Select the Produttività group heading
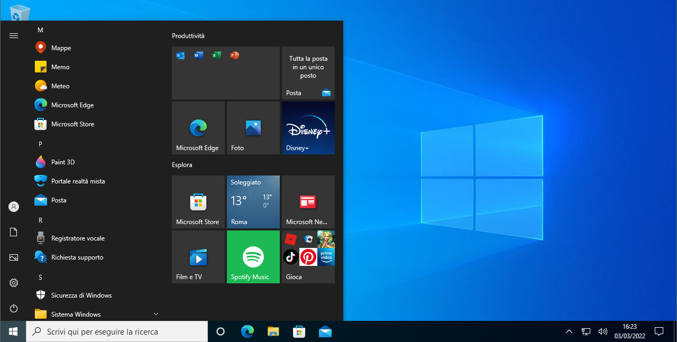The image size is (677, 342). 188,36
